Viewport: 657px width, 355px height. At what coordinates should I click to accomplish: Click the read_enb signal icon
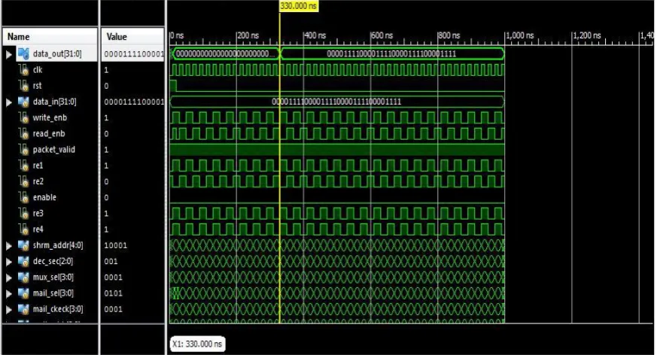point(23,134)
